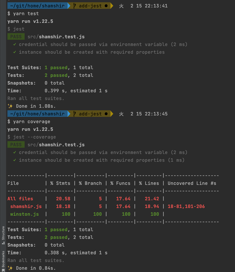Click the '0.399 s' time value

(54, 91)
